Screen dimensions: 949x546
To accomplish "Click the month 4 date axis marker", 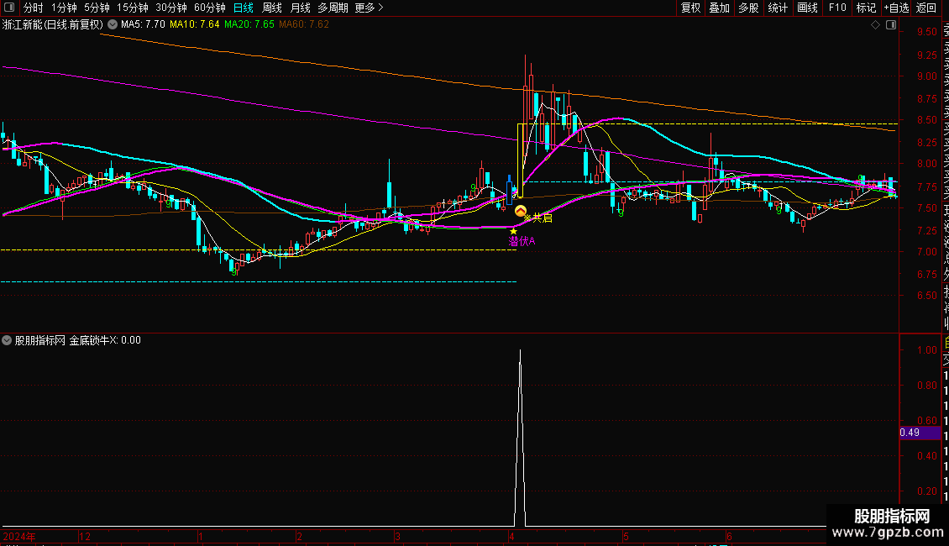I will 511,536.
